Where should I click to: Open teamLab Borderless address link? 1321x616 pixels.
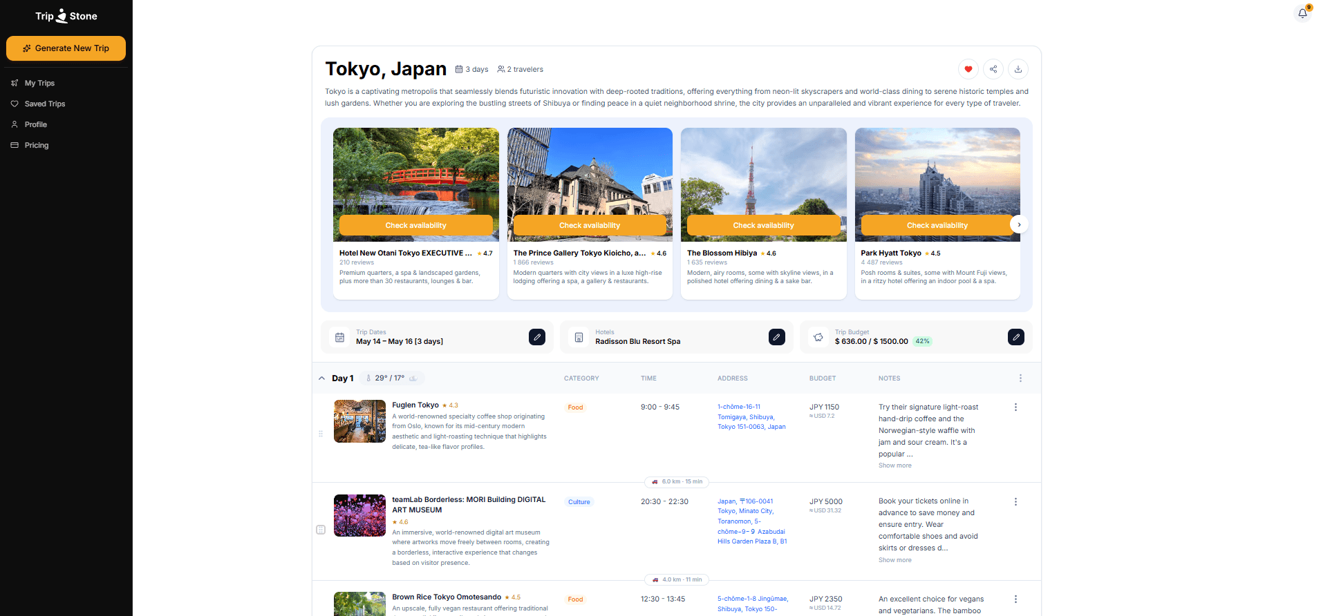752,521
